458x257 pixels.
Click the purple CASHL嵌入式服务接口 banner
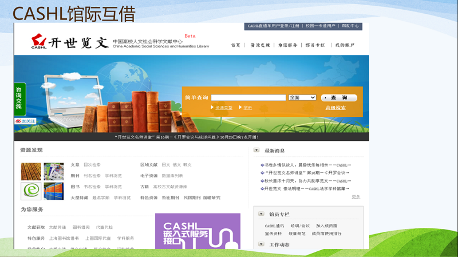click(198, 231)
